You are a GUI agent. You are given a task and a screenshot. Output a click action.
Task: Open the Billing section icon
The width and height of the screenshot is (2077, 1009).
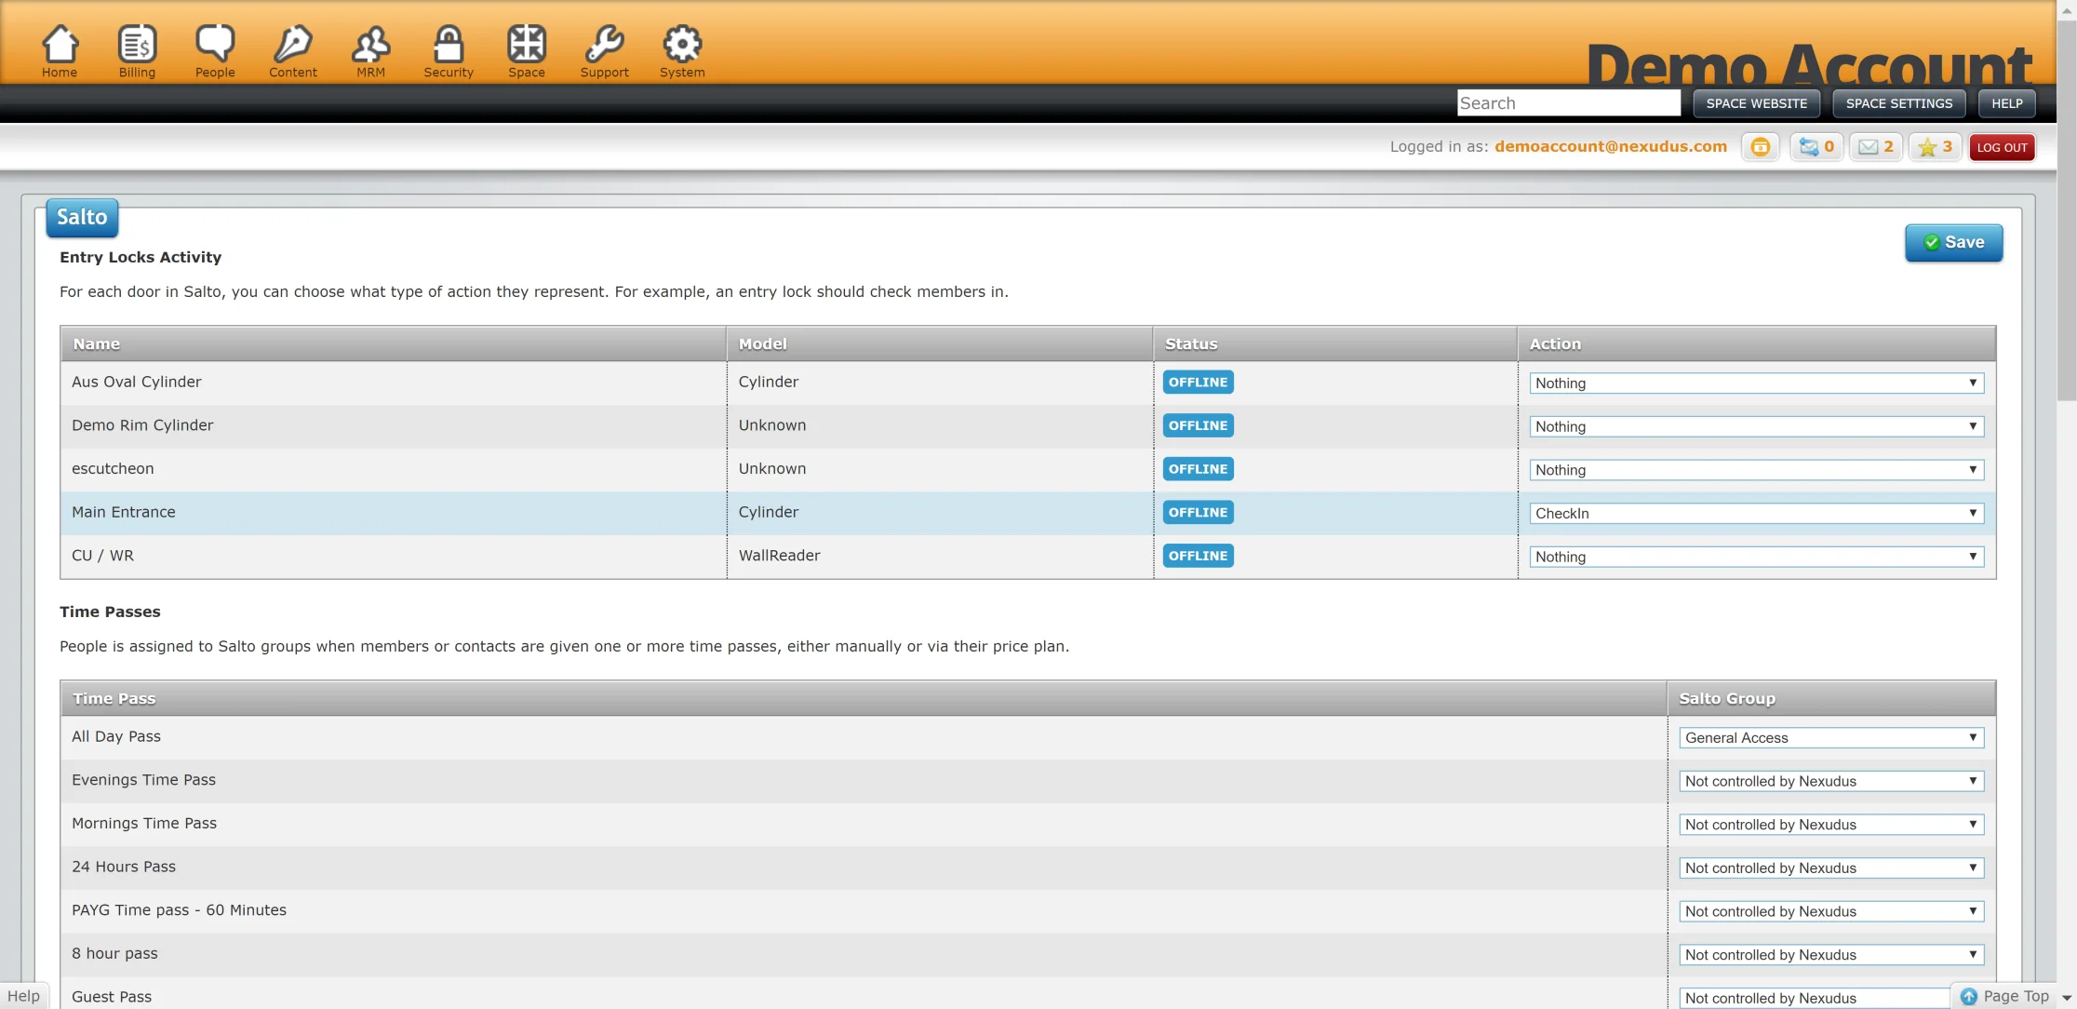click(x=137, y=44)
